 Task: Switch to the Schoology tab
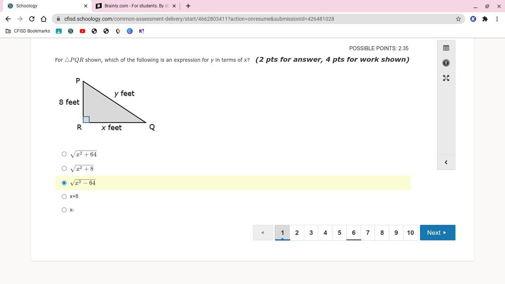pos(46,6)
